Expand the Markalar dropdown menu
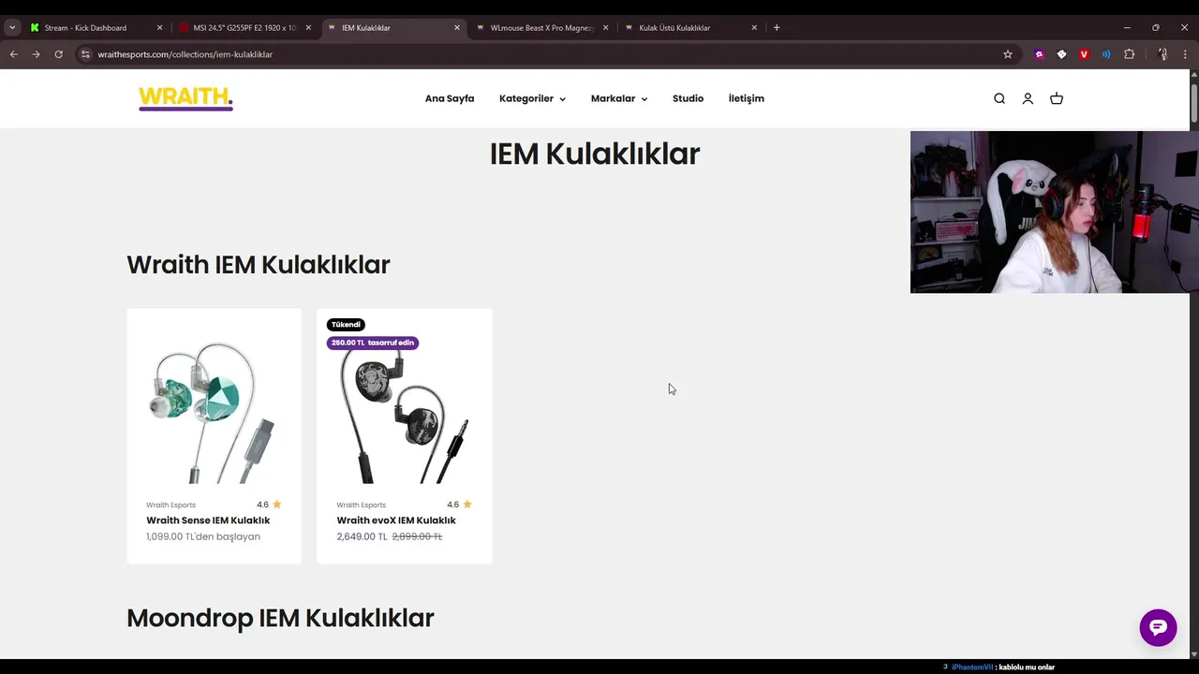 [619, 98]
